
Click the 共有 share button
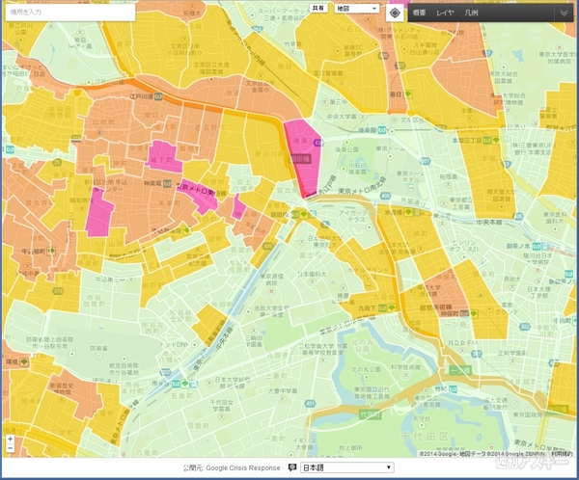pos(318,8)
